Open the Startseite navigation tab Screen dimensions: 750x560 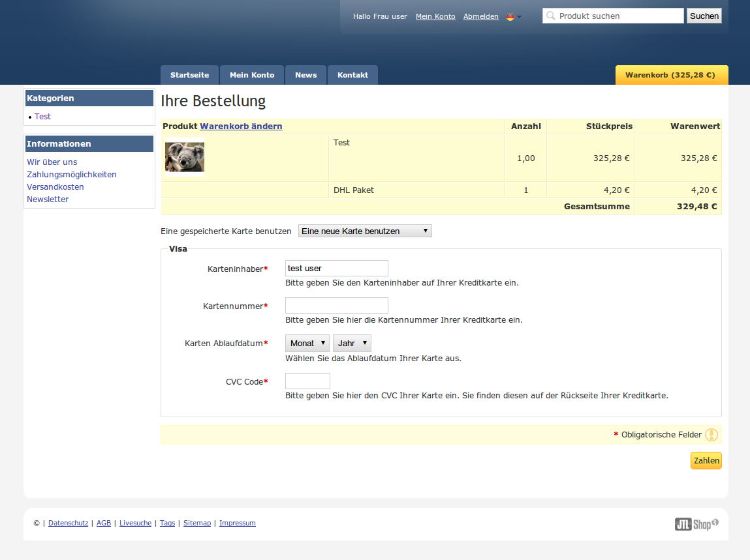(189, 75)
